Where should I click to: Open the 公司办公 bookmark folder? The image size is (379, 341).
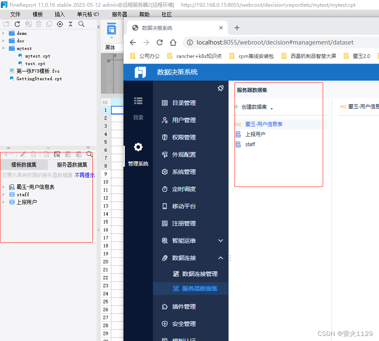point(145,56)
